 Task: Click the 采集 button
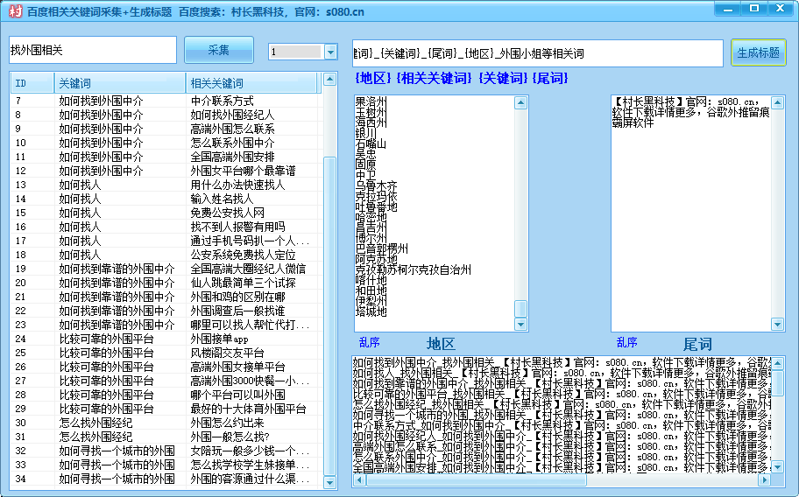tap(218, 51)
